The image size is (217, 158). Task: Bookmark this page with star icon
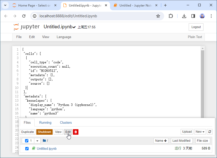(x=158, y=16)
